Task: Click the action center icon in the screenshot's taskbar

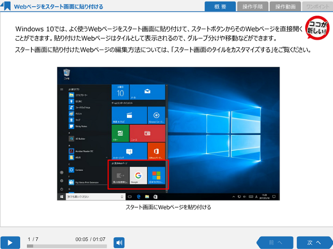Action: 274,197
